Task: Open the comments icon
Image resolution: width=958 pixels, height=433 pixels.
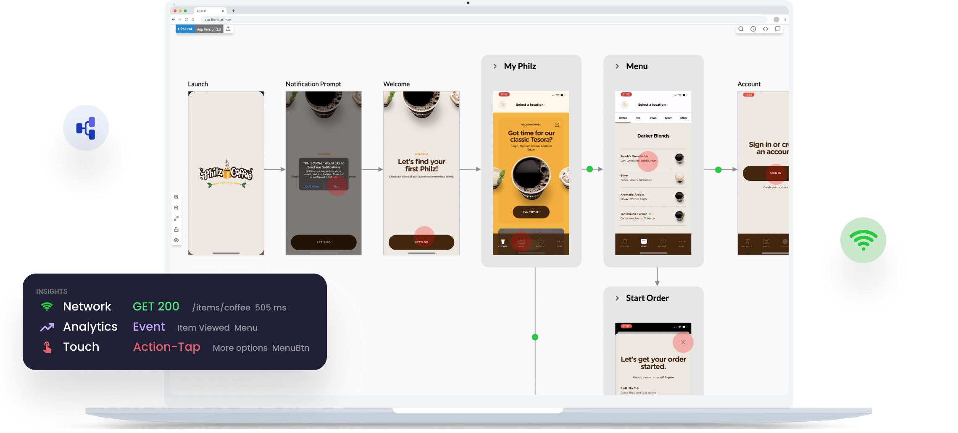Action: click(778, 29)
